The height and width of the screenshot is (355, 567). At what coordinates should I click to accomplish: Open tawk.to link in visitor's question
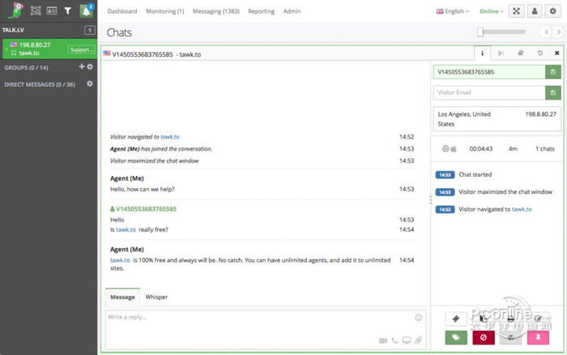coord(126,229)
